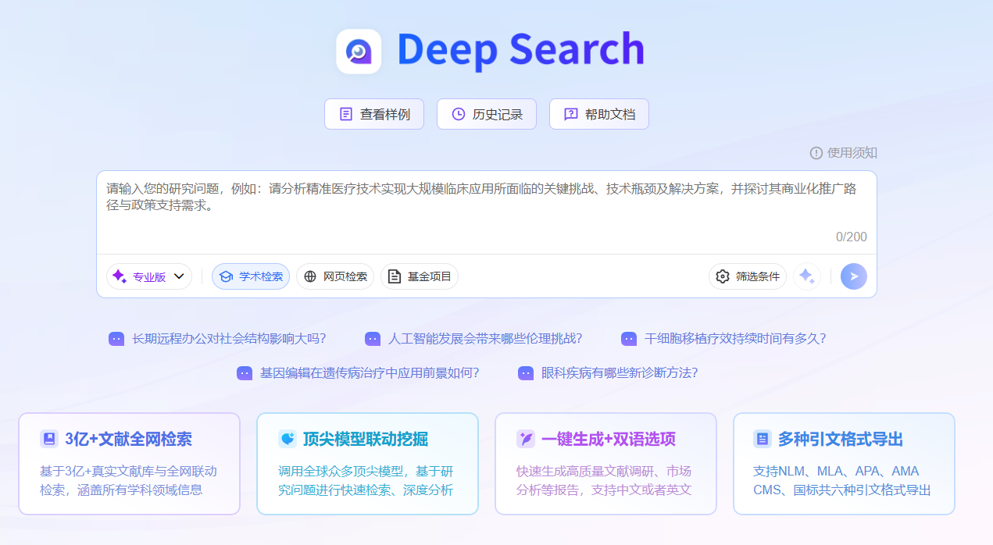993x545 pixels.
Task: Click the book icon on 3亿+文献全网检索 card
Action: pyautogui.click(x=49, y=438)
